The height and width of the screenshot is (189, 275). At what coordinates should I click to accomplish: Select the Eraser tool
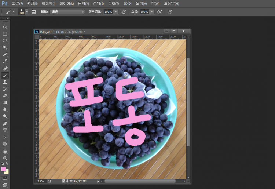tap(5, 96)
